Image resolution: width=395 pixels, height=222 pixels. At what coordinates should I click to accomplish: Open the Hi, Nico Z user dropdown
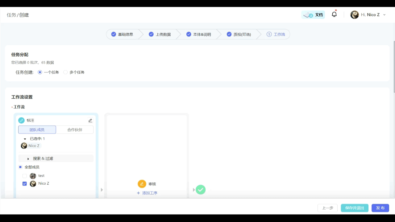click(x=368, y=15)
